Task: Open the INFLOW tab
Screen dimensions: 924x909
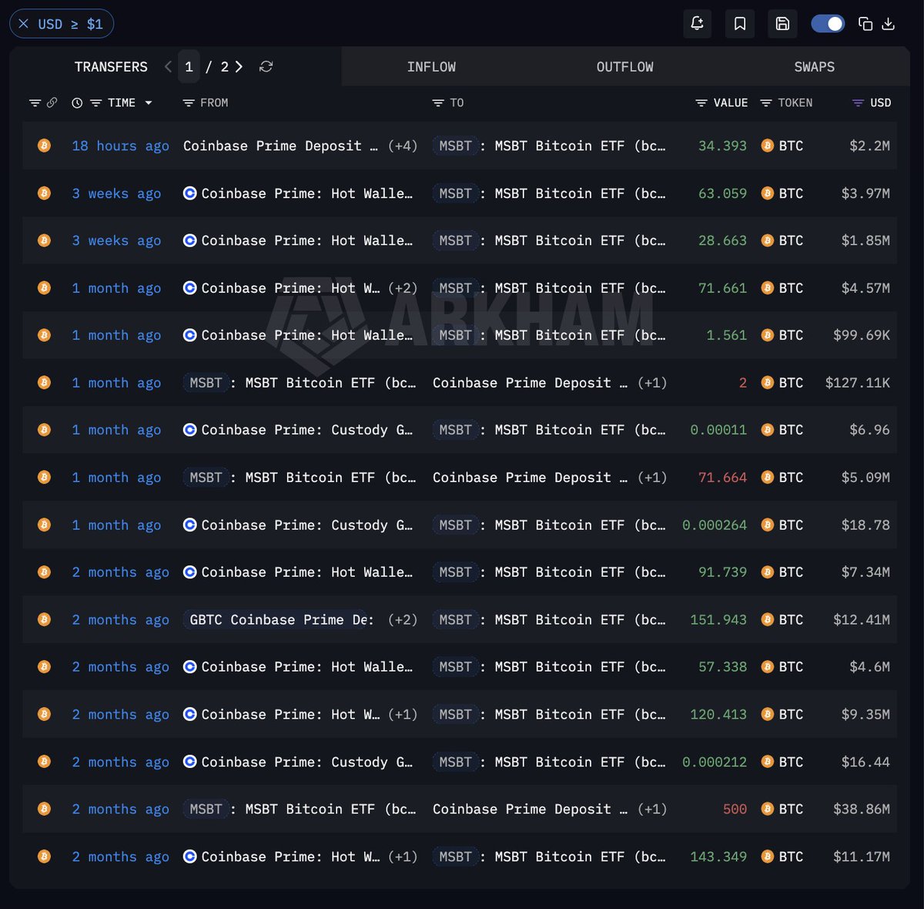Action: pos(431,67)
